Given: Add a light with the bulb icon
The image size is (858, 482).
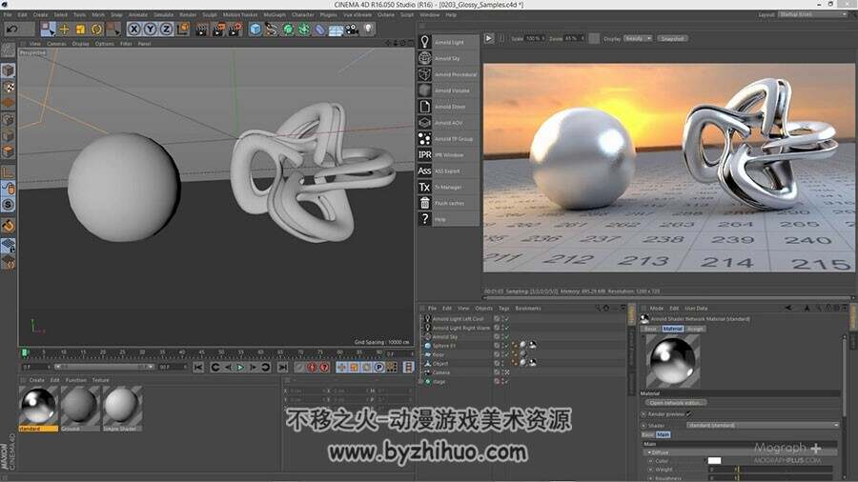Looking at the screenshot, I should coord(368,29).
